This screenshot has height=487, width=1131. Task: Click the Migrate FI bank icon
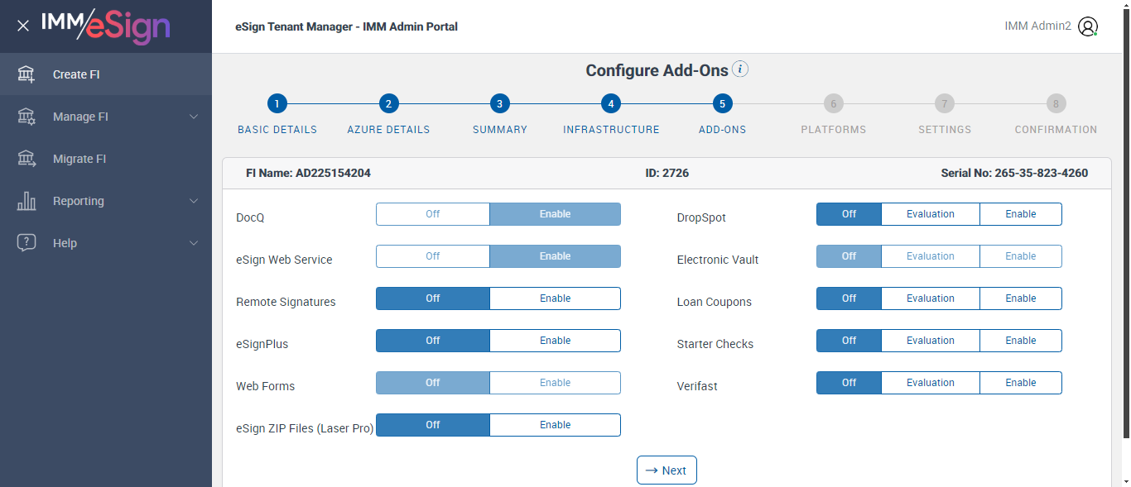(26, 159)
